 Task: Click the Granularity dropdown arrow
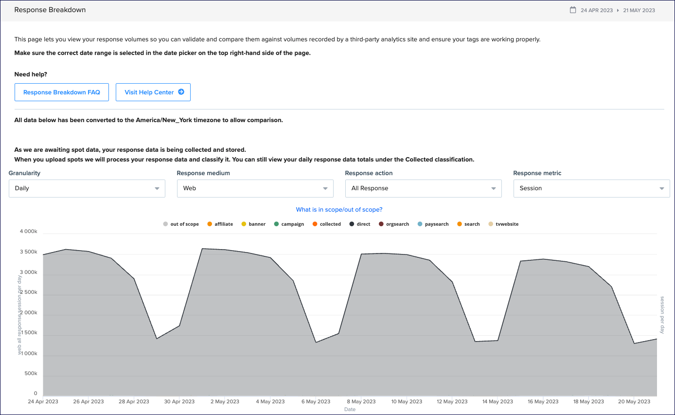point(157,188)
